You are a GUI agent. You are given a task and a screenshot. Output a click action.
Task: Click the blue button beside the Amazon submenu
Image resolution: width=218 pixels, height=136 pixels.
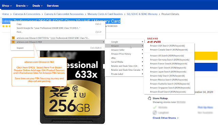coord(206,67)
